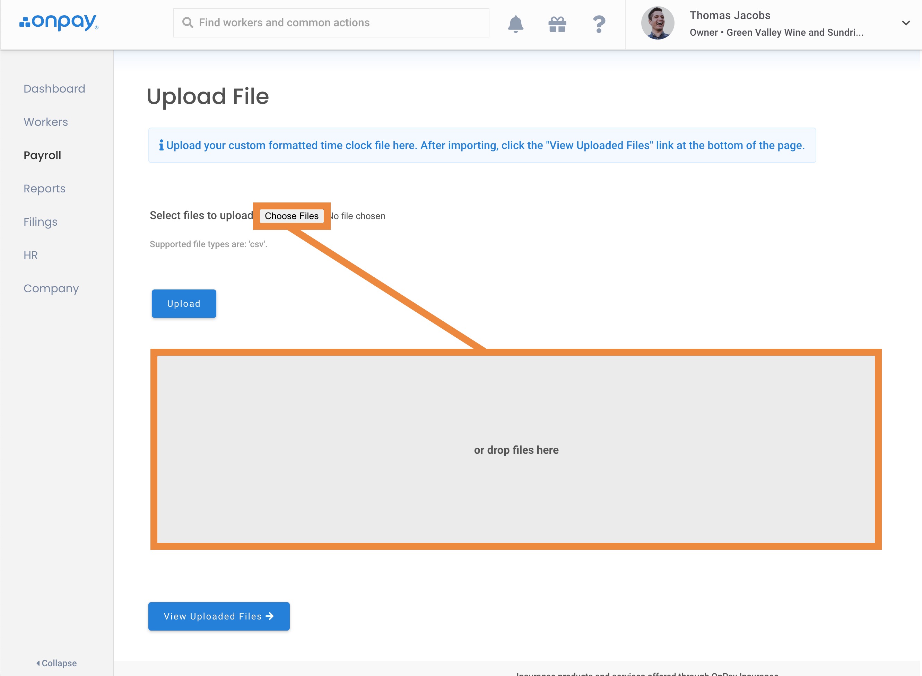The width and height of the screenshot is (922, 676).
Task: Select Payroll in sidebar
Action: point(43,156)
